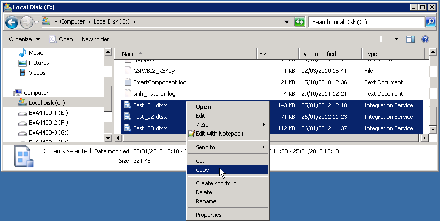Click the Music library icon
The width and height of the screenshot is (440, 221).
[23, 53]
